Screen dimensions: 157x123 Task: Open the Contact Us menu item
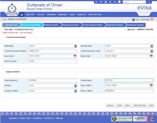click(82, 15)
